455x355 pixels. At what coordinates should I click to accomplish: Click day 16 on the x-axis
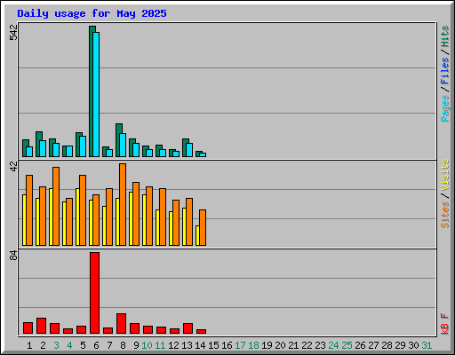click(x=227, y=345)
